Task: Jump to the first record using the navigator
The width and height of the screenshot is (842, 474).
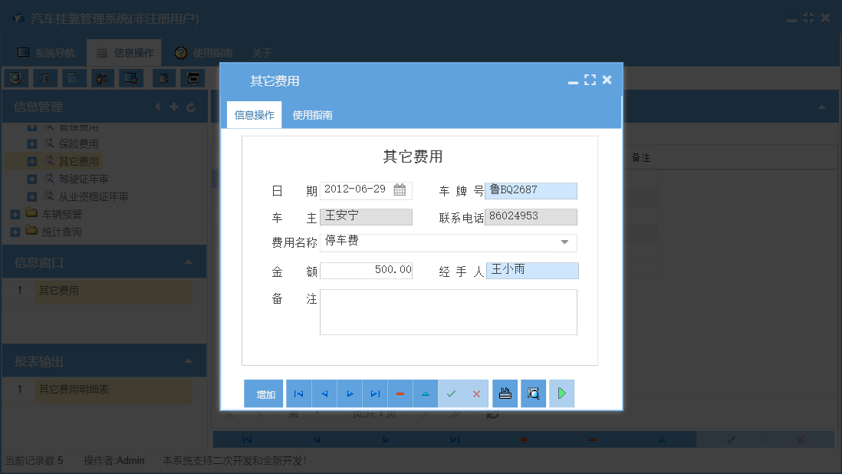Action: coord(298,393)
